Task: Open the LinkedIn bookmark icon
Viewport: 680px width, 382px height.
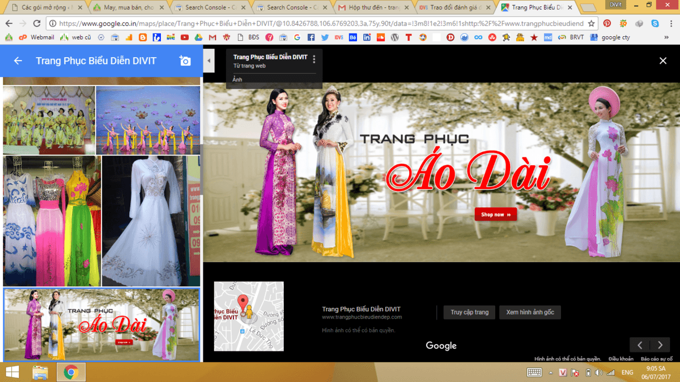Action: point(367,37)
